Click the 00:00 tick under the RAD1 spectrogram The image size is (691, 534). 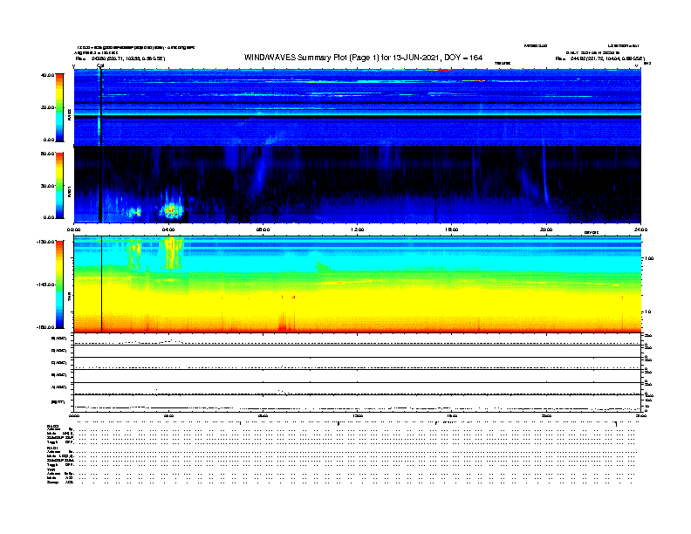point(73,229)
